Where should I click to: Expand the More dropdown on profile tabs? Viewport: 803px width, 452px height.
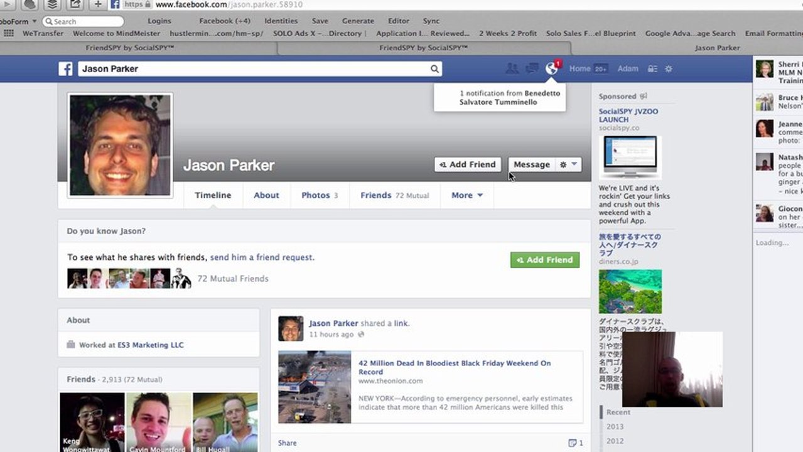pos(467,195)
